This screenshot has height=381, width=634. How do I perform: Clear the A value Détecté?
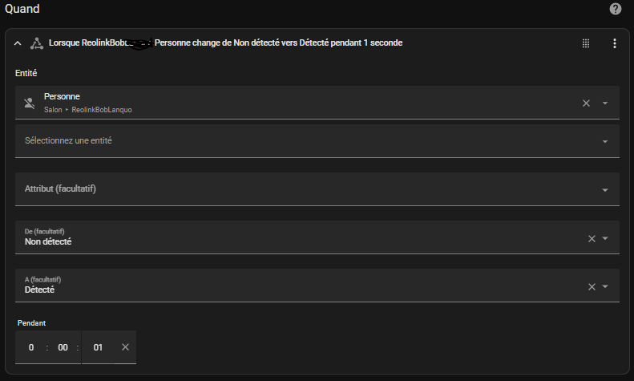pos(592,287)
